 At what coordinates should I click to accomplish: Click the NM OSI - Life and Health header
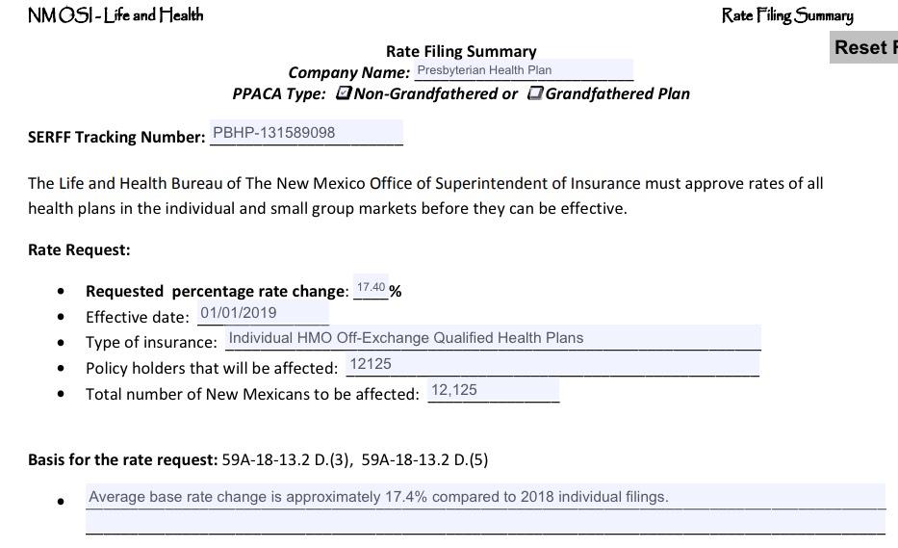[115, 14]
